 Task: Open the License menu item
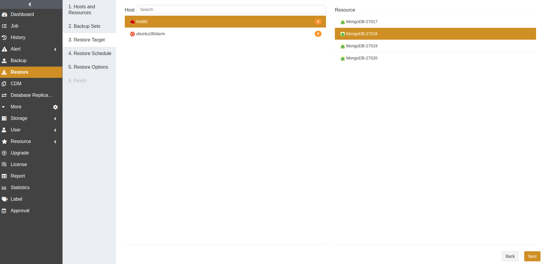pyautogui.click(x=31, y=164)
